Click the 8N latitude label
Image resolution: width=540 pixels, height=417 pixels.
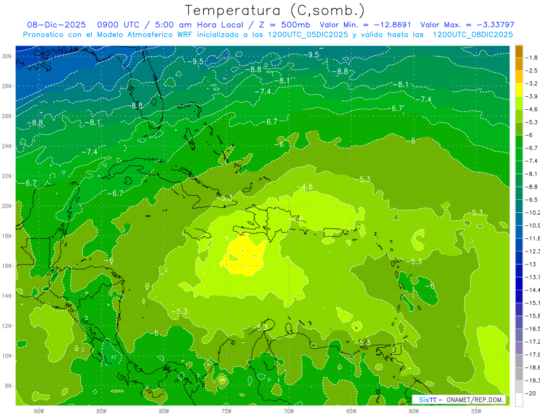point(9,386)
